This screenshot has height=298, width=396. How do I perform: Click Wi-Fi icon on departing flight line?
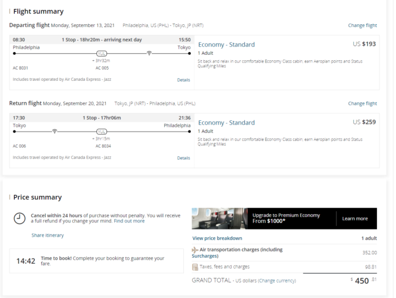point(150,53)
